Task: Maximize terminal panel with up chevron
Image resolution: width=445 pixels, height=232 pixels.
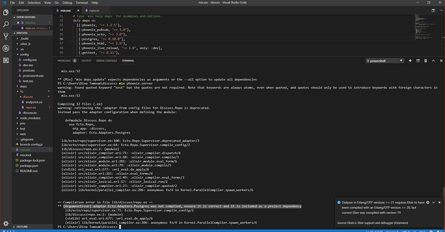Action: (433, 61)
